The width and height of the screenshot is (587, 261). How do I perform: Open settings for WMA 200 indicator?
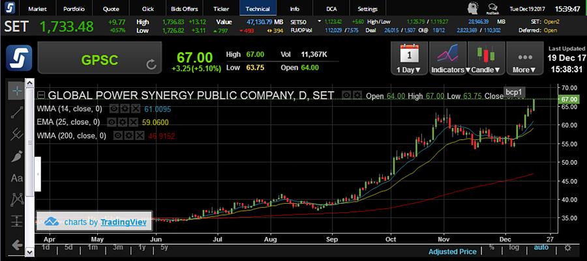tap(128, 135)
